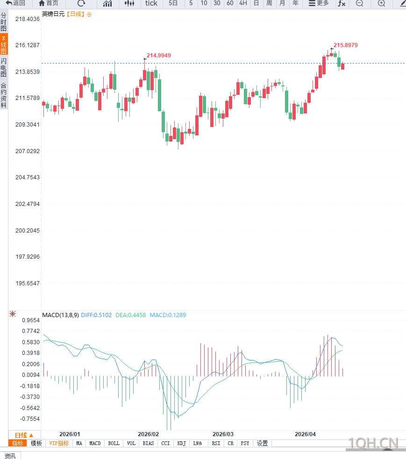The width and height of the screenshot is (406, 460).
Task: Click the DIFF:0.5102 value
Action: [x=96, y=315]
